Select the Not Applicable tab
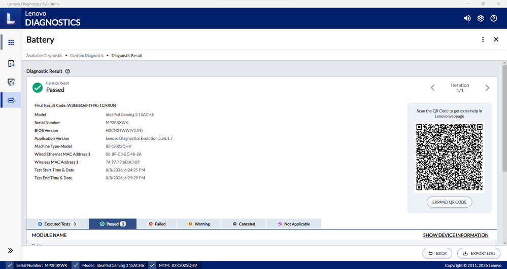Viewport: 507px width, 269px height. tap(294, 224)
